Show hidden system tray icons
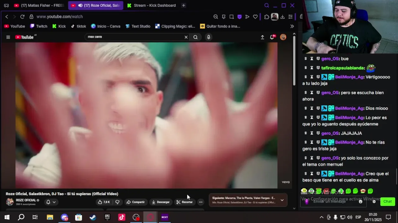The width and height of the screenshot is (398, 223). [x=321, y=217]
